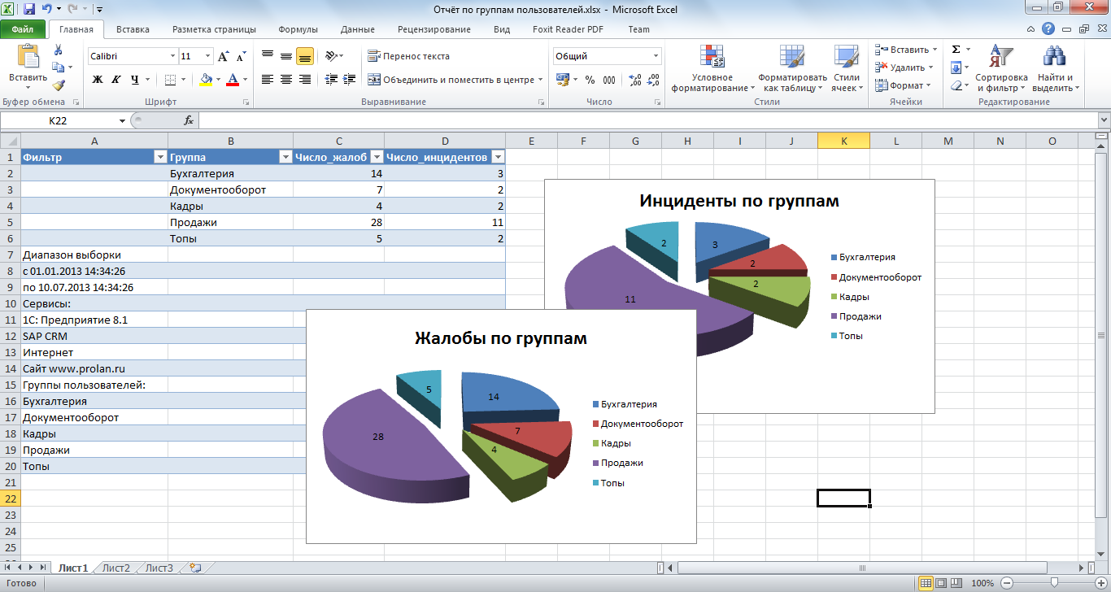Click the Format as Table icon

(791, 58)
